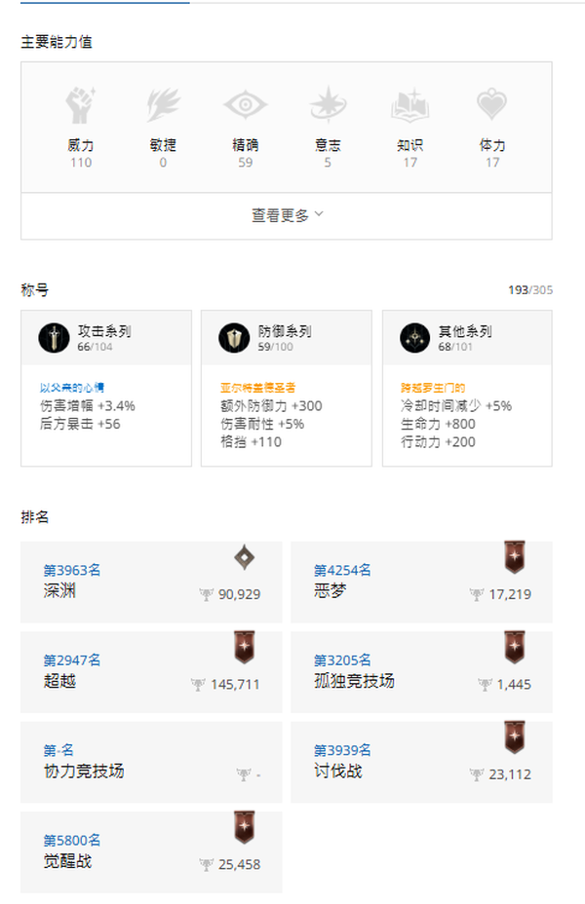The width and height of the screenshot is (585, 904).
Task: Select the 攻击系列 sword icon
Action: 54,338
